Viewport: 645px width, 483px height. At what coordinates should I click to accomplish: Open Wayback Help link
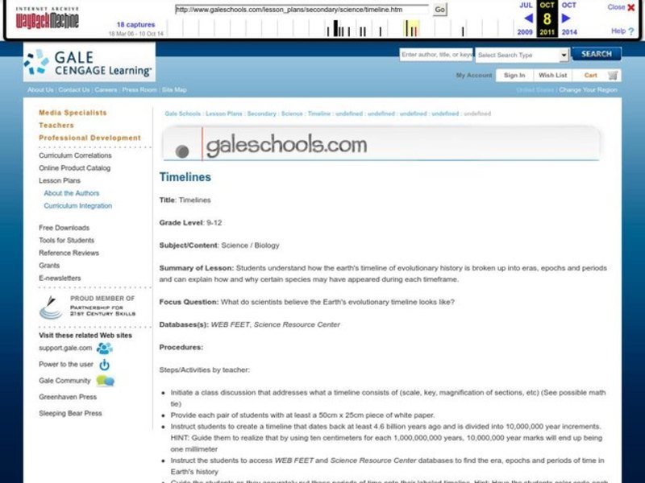click(622, 31)
